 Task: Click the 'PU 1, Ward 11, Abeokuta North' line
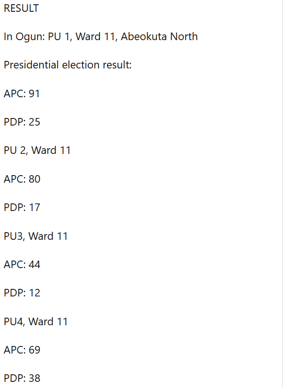(123, 37)
